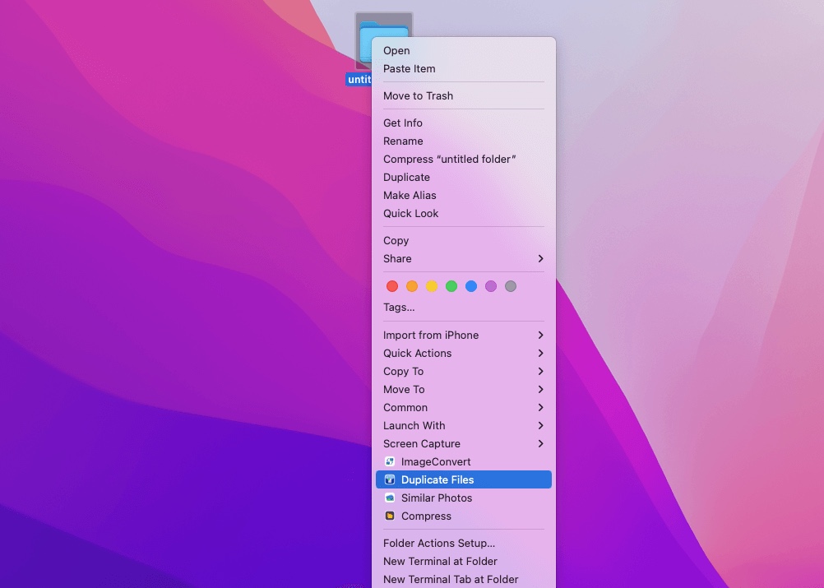Select Get Info from context menu
The image size is (824, 588).
(403, 123)
